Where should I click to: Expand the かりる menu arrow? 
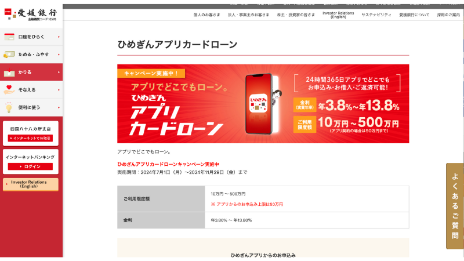click(x=59, y=72)
